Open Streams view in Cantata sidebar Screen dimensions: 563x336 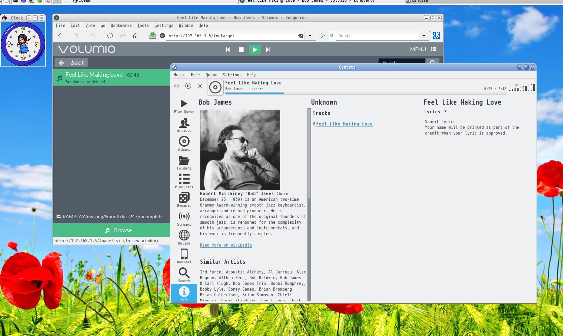184,219
